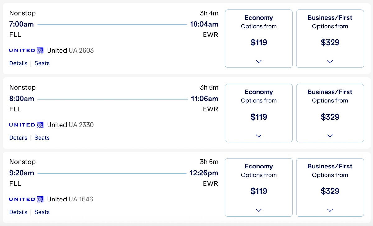Open Details for flight UA 2330

click(18, 138)
